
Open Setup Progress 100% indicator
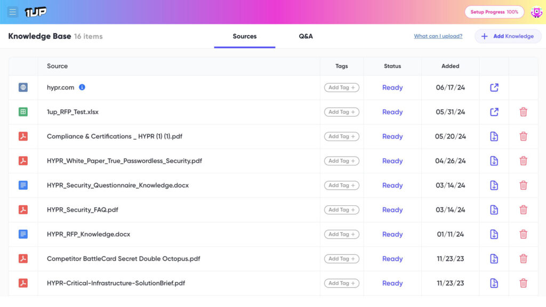[494, 12]
